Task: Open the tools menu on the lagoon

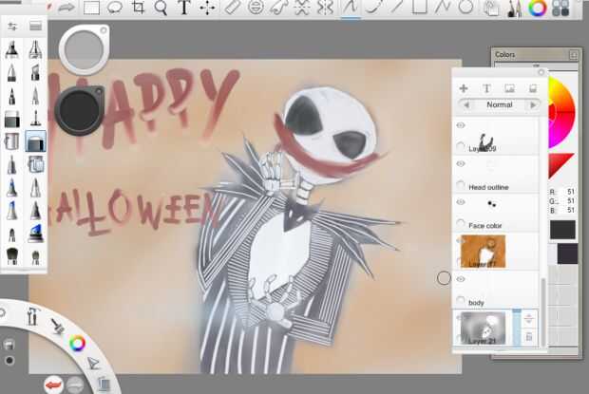Action: [32, 316]
